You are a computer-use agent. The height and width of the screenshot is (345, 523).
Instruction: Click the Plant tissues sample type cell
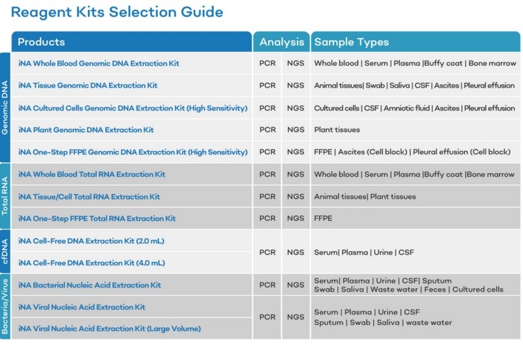337,130
